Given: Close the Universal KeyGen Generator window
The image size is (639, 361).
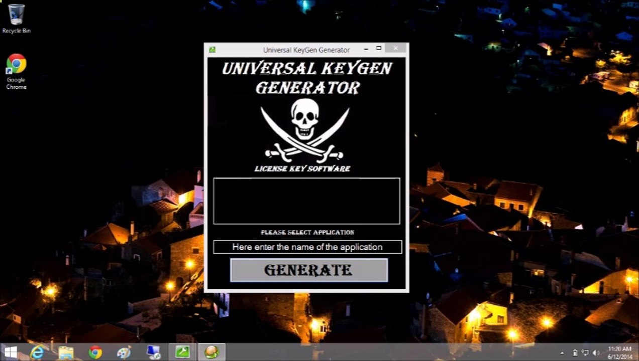Looking at the screenshot, I should pos(396,49).
